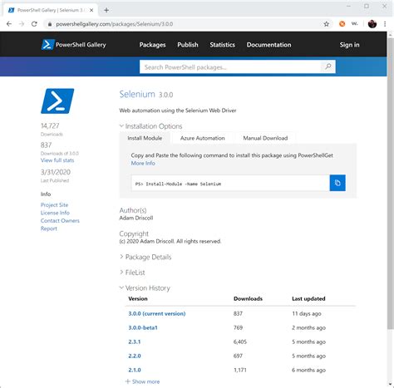Open version 3.0.0 (current version)

(x=157, y=313)
